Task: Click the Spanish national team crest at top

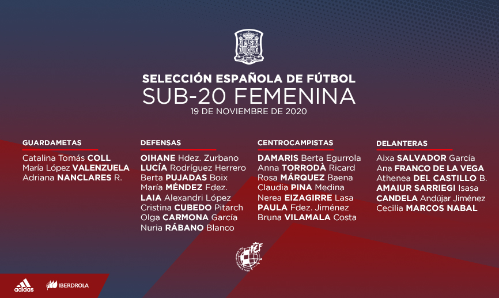Action: pyautogui.click(x=249, y=47)
